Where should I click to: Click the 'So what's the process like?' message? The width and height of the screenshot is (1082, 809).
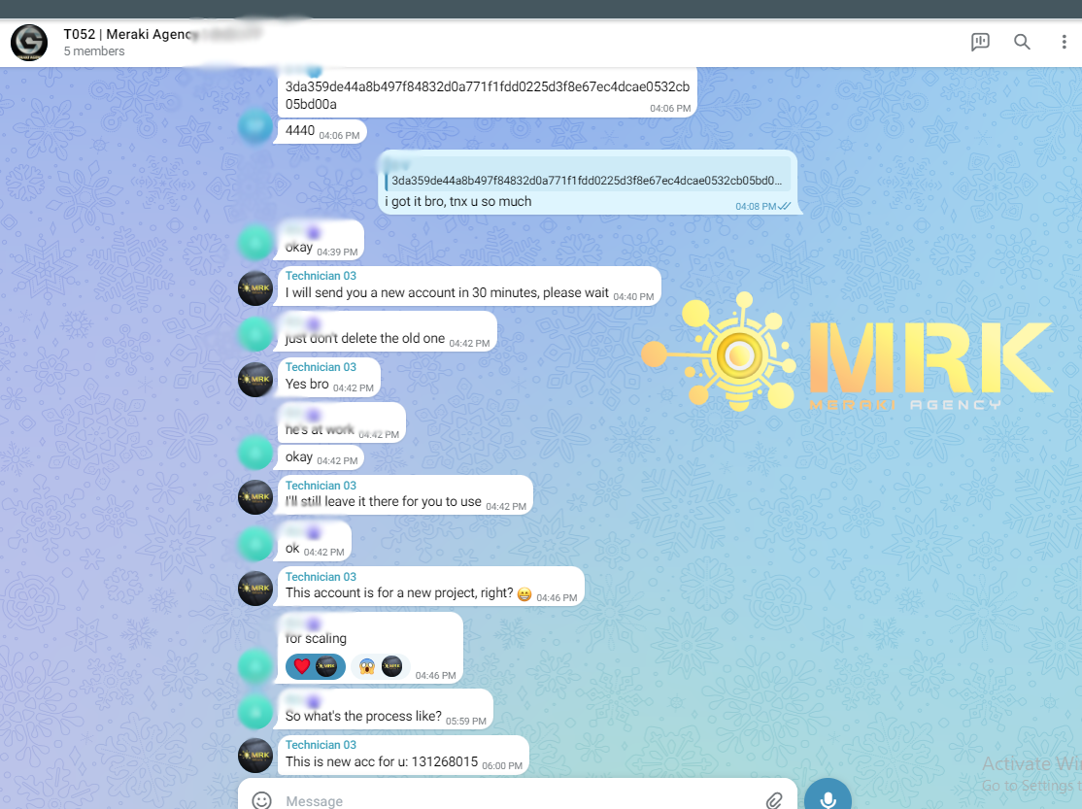385,710
